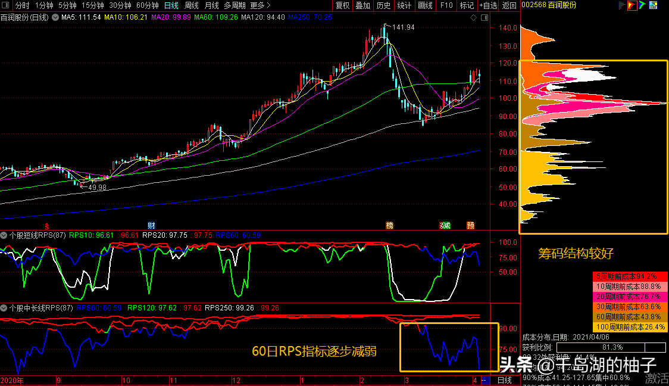Click the 叠加 overlay button
Screen dimensions: 669x386
(363, 5)
